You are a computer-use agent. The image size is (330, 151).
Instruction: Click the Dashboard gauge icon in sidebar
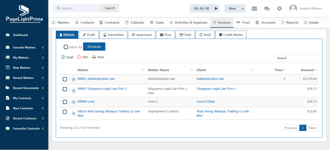(8, 35)
